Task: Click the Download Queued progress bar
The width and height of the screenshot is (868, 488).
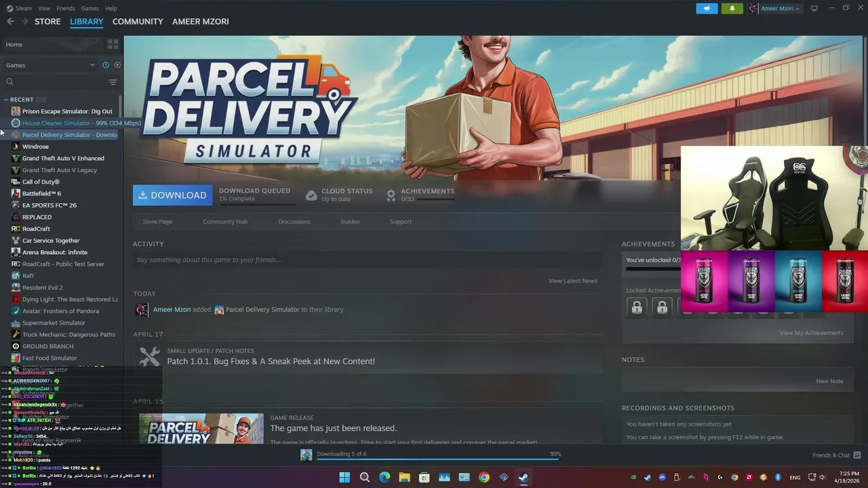Action: click(x=257, y=203)
